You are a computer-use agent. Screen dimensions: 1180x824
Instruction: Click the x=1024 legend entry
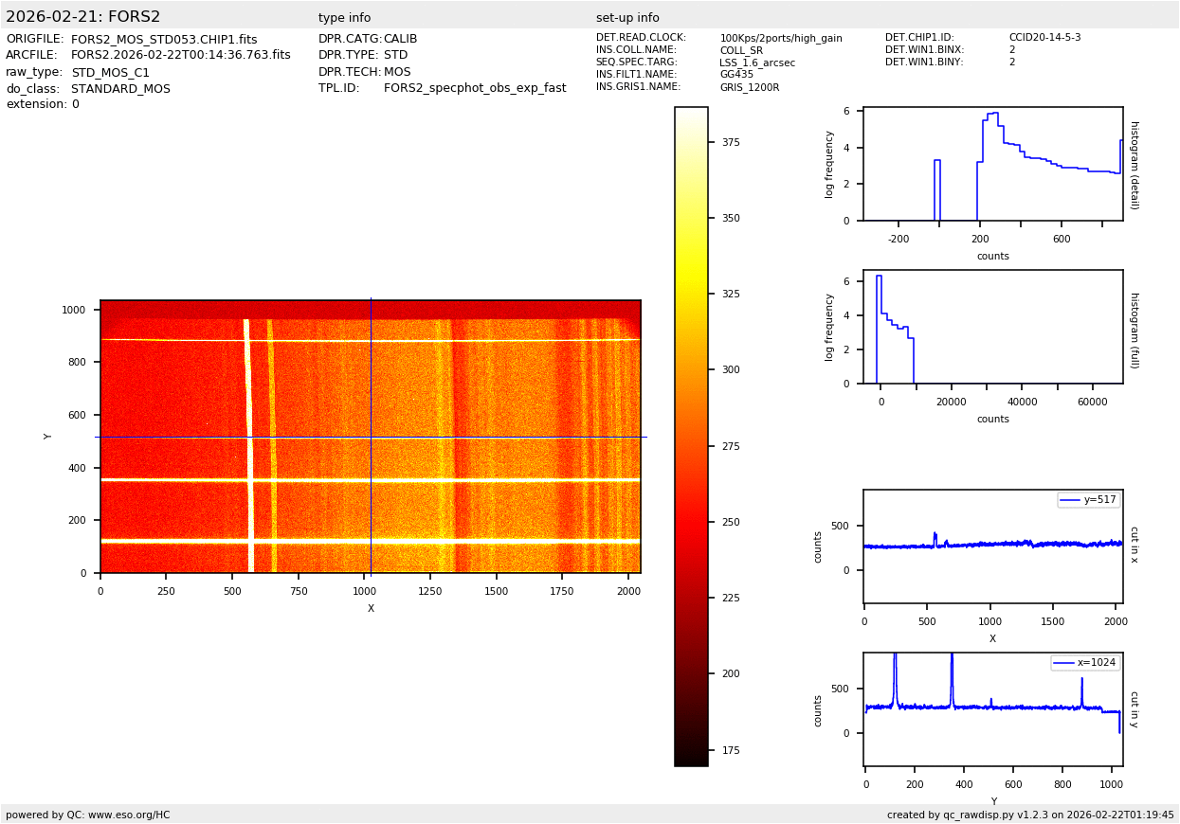pyautogui.click(x=1086, y=663)
